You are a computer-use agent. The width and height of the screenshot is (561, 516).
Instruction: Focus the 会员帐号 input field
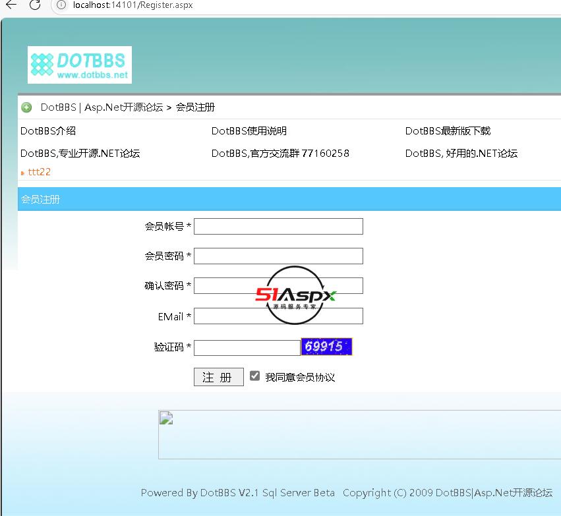coord(278,226)
